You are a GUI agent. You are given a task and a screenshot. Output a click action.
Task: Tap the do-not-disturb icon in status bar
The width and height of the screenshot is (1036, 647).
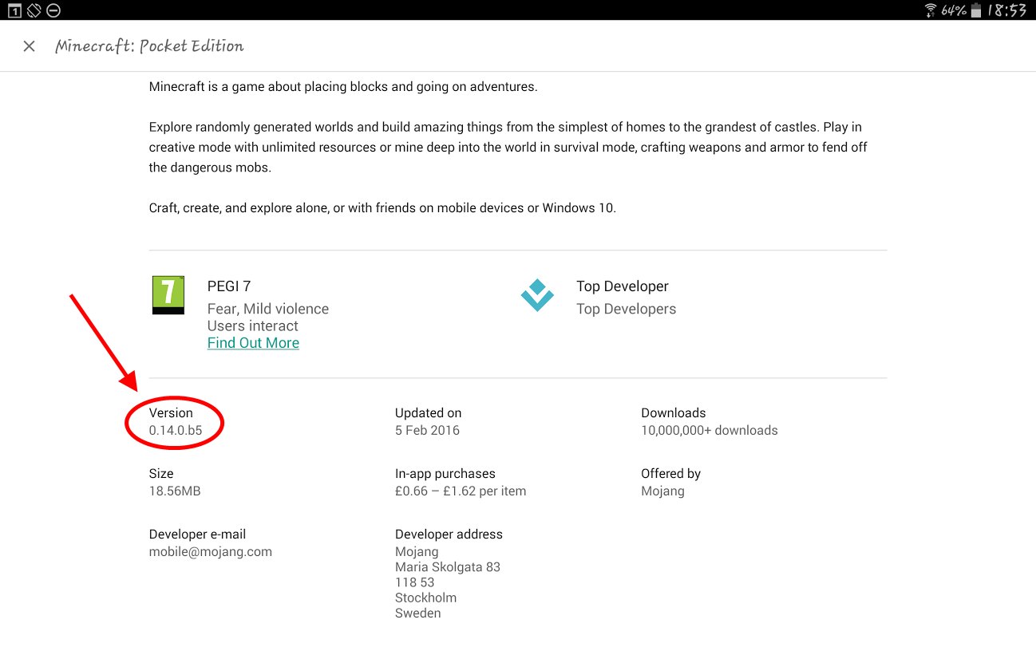click(x=53, y=10)
